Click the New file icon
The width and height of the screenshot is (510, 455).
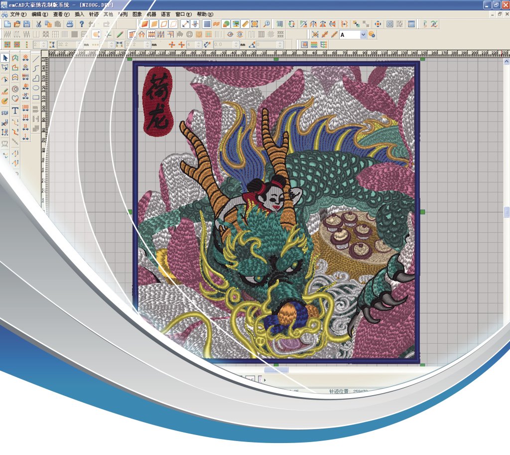click(7, 24)
